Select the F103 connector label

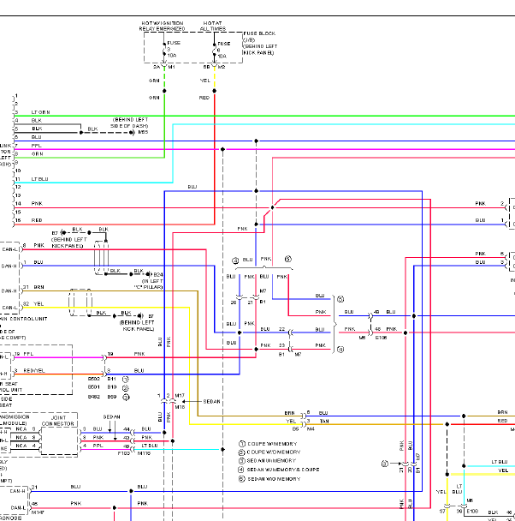click(x=124, y=453)
